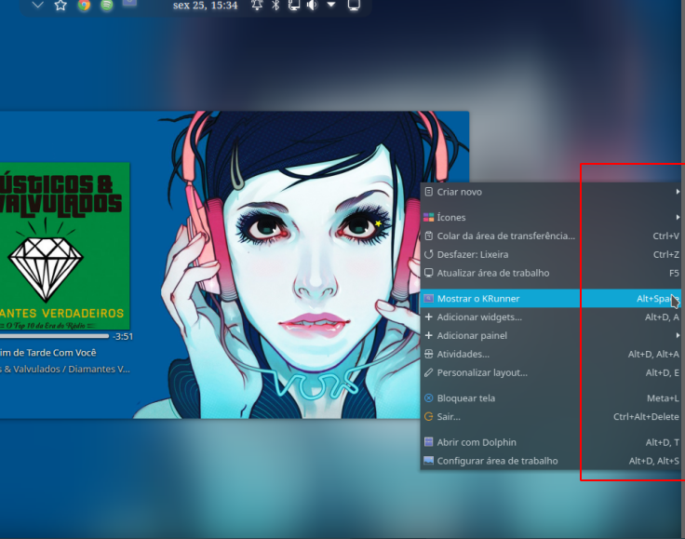The width and height of the screenshot is (685, 539).
Task: Choose Colar da área de transferência
Action: [x=550, y=236]
